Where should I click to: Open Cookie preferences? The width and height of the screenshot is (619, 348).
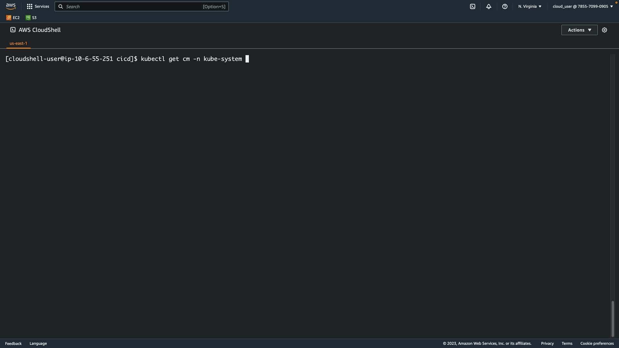point(597,343)
